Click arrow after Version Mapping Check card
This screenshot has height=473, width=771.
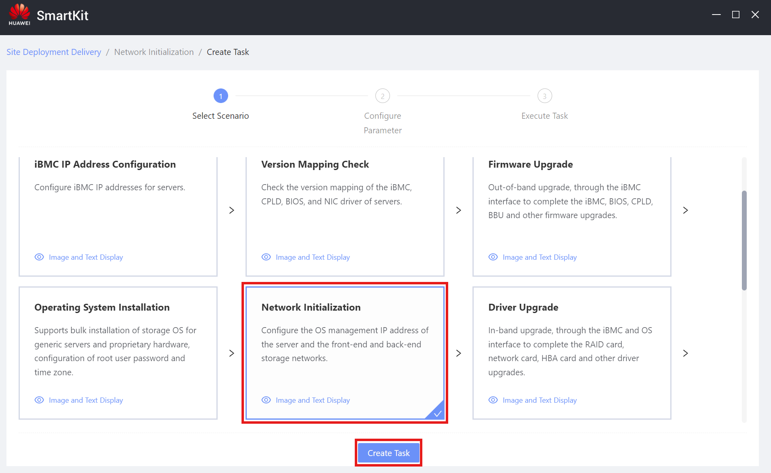tap(459, 210)
